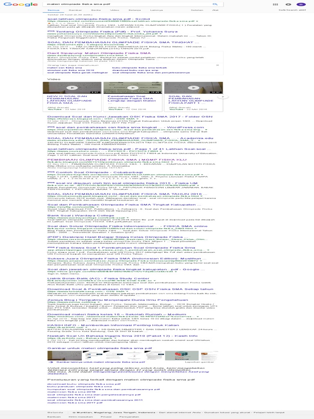Click inside the search query input field
This screenshot has height=419, width=314.
(128, 4)
